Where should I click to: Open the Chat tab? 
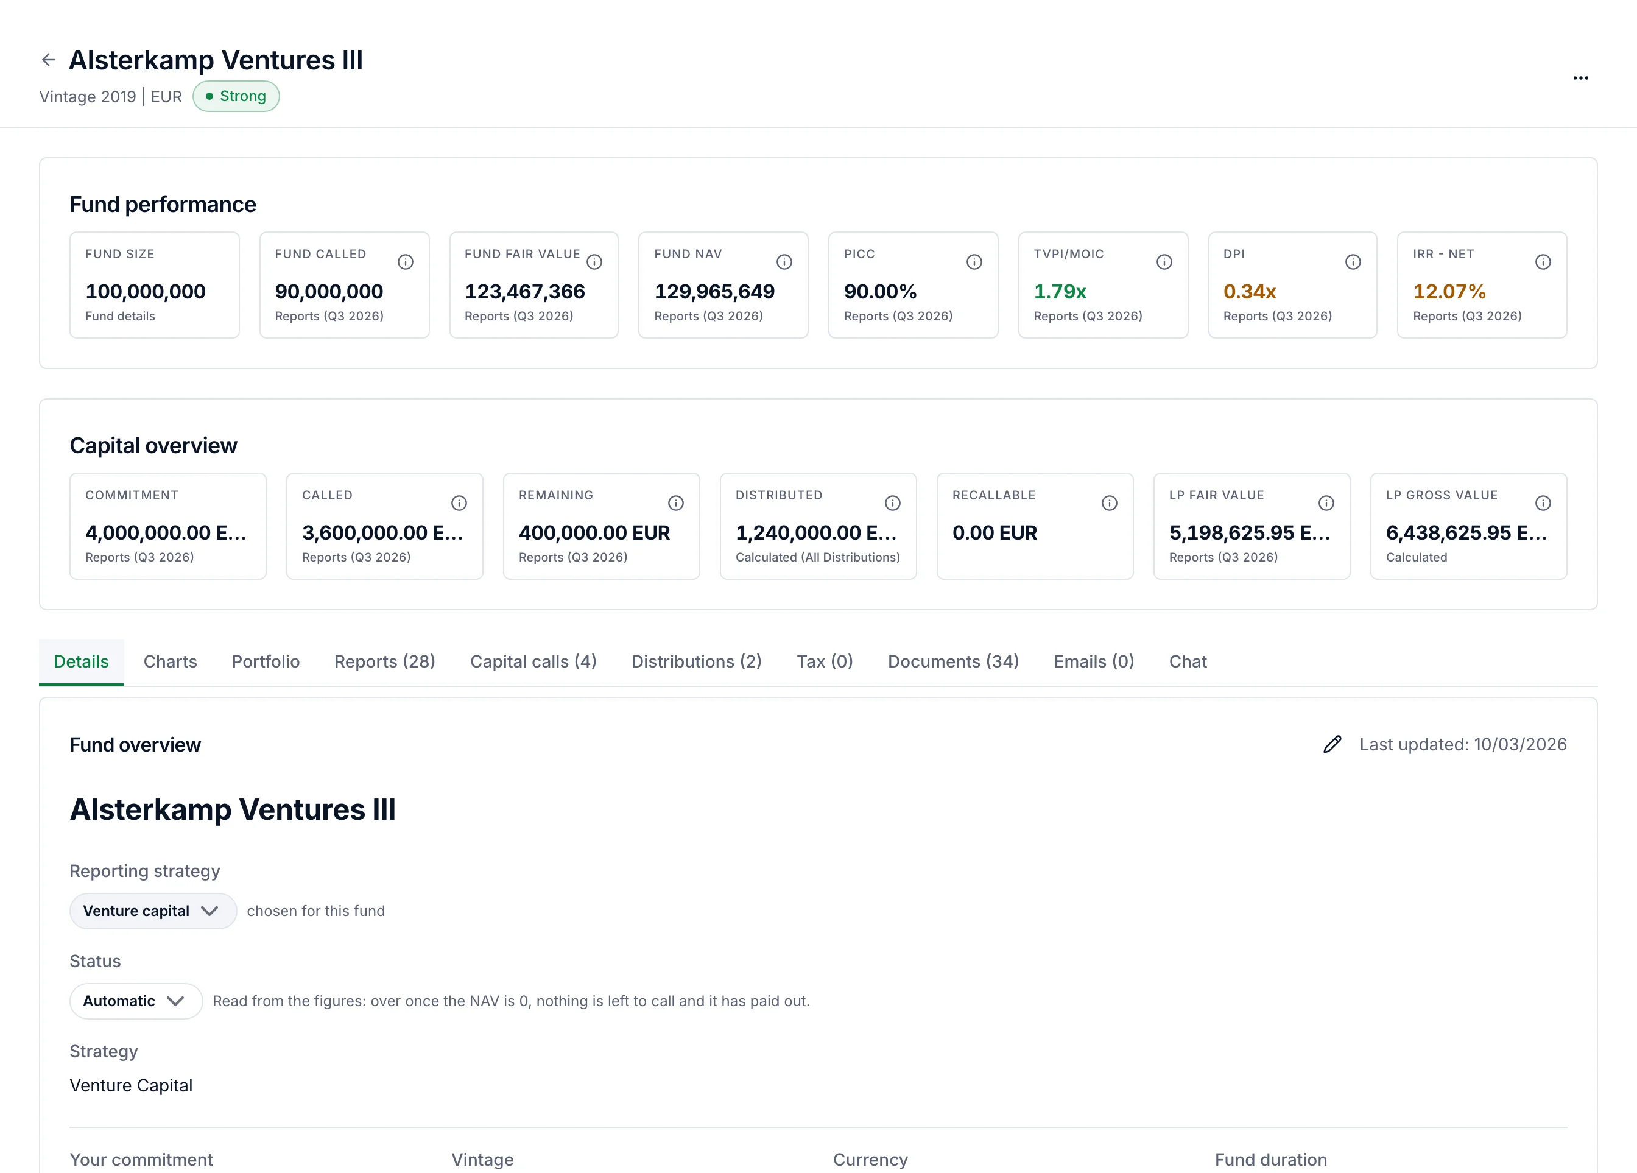[x=1188, y=662]
